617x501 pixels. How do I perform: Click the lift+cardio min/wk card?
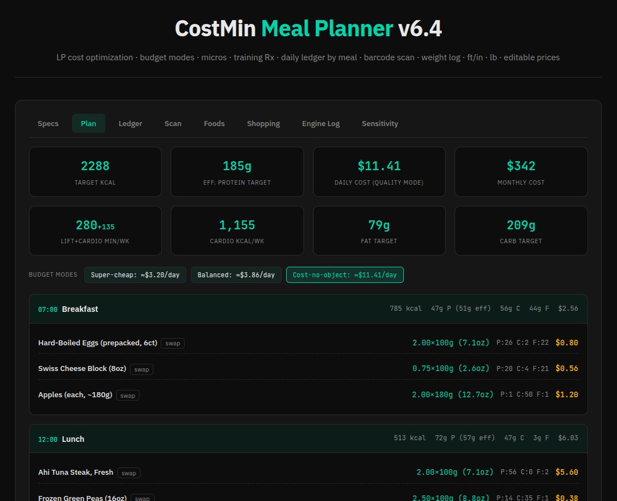coord(95,230)
